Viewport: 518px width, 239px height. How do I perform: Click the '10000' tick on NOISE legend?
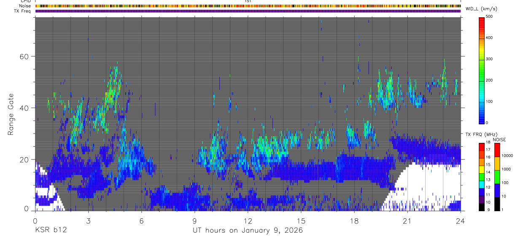[507, 156]
